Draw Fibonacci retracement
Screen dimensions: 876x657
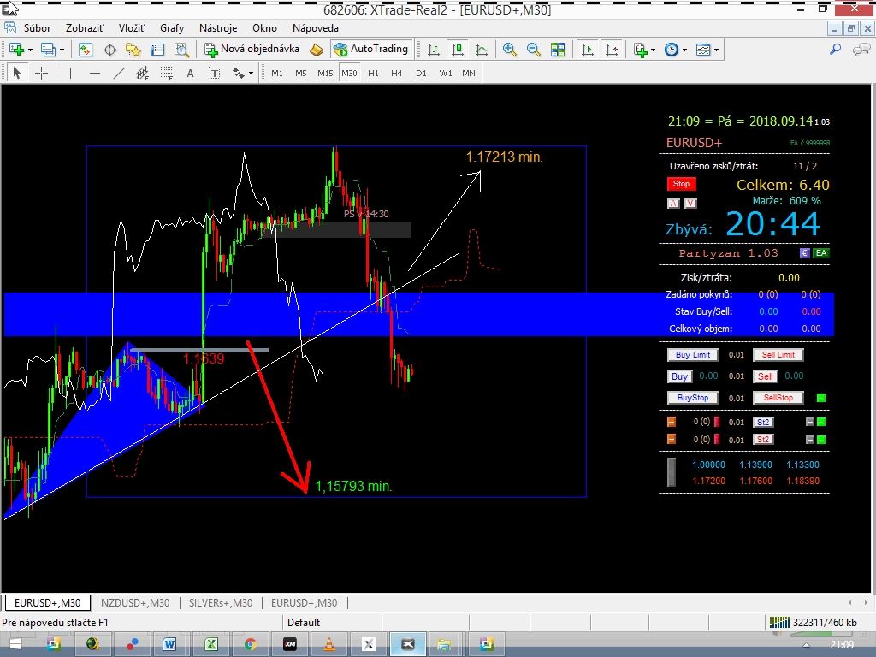tap(167, 73)
